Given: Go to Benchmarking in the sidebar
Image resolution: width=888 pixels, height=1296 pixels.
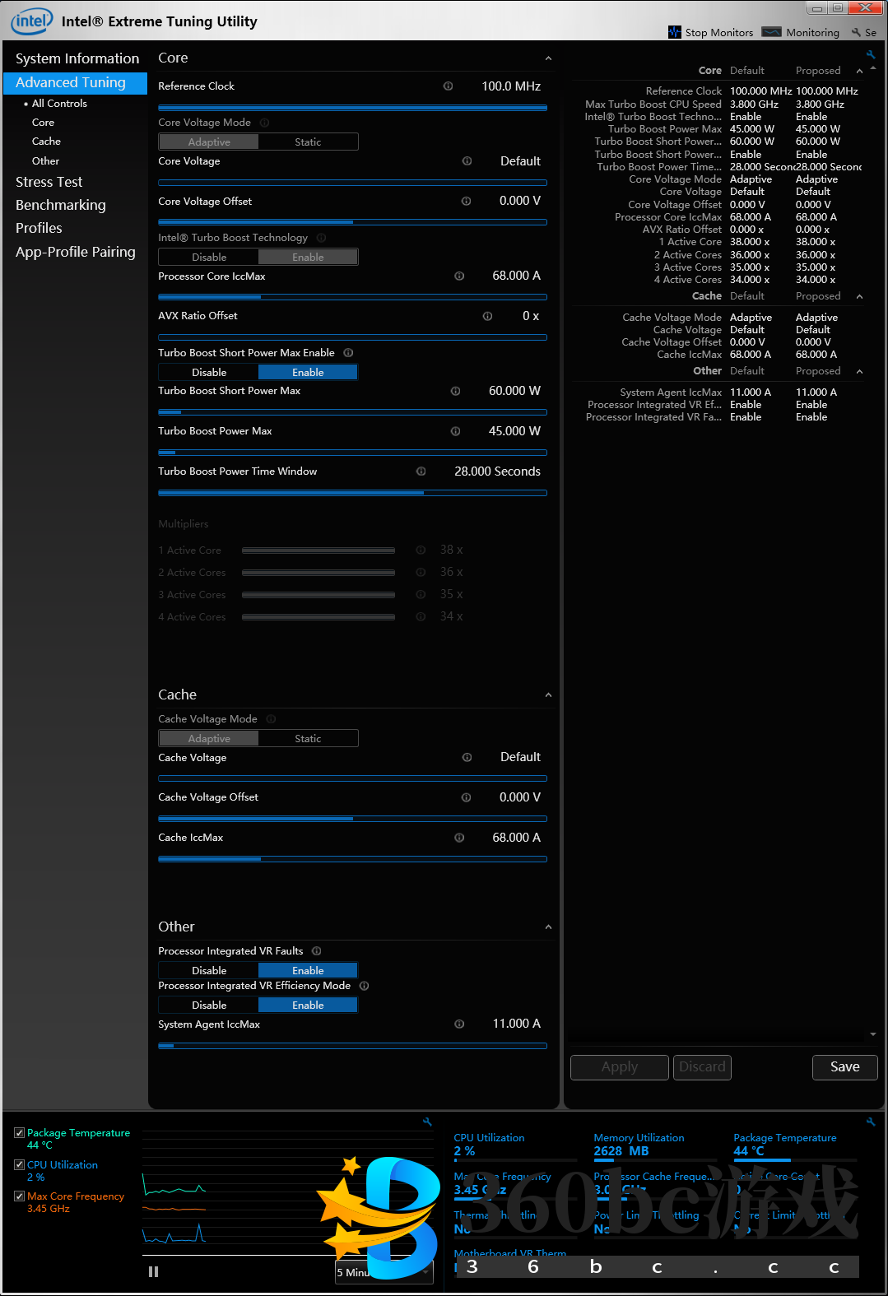Looking at the screenshot, I should [61, 205].
